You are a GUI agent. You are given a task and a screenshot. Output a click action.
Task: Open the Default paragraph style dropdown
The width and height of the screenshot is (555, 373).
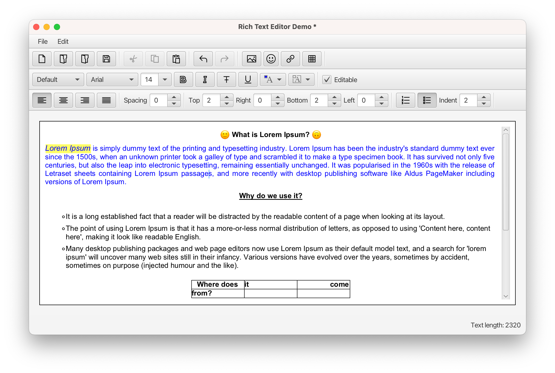(x=58, y=80)
